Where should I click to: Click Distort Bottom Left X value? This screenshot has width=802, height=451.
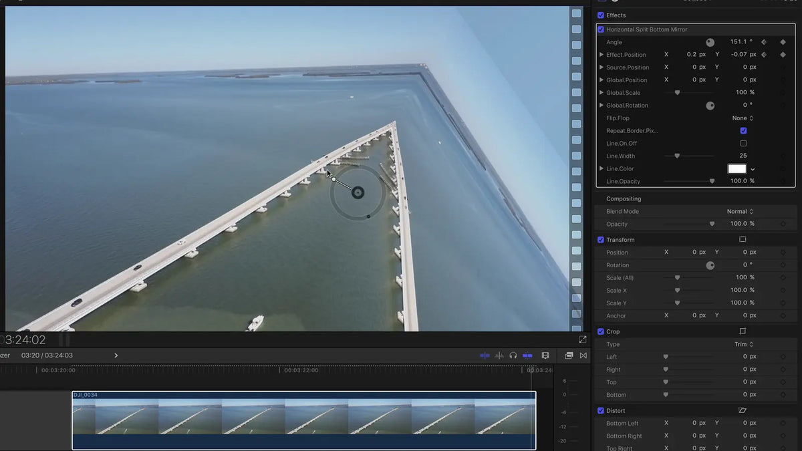[x=699, y=423]
